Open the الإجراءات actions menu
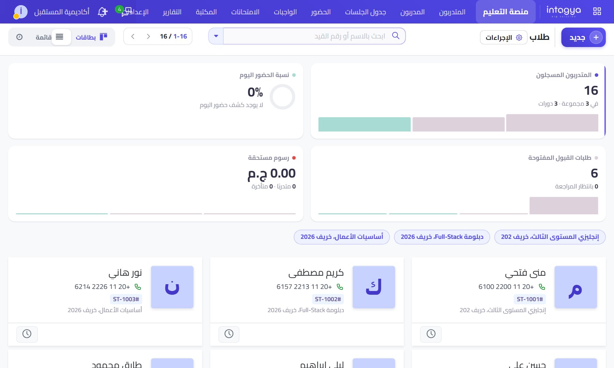Image resolution: width=614 pixels, height=368 pixels. [503, 37]
